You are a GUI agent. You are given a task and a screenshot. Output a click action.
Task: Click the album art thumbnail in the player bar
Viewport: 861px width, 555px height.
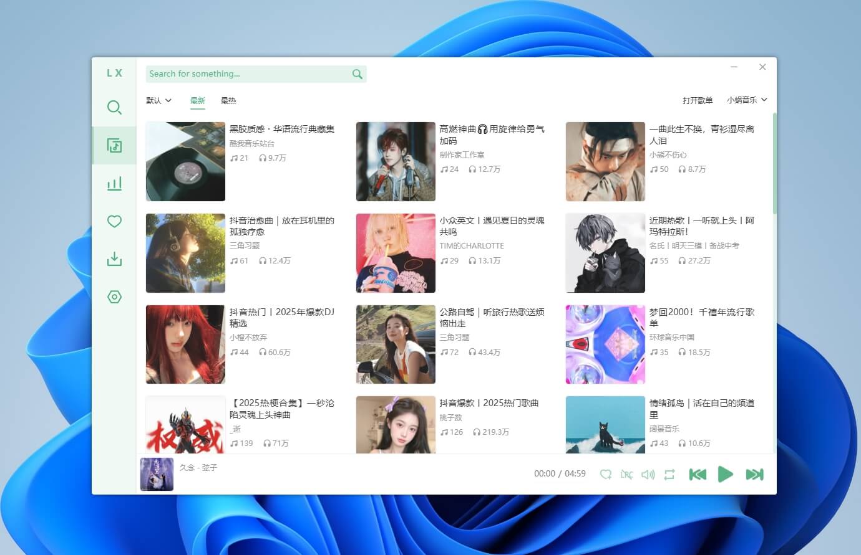pyautogui.click(x=157, y=474)
